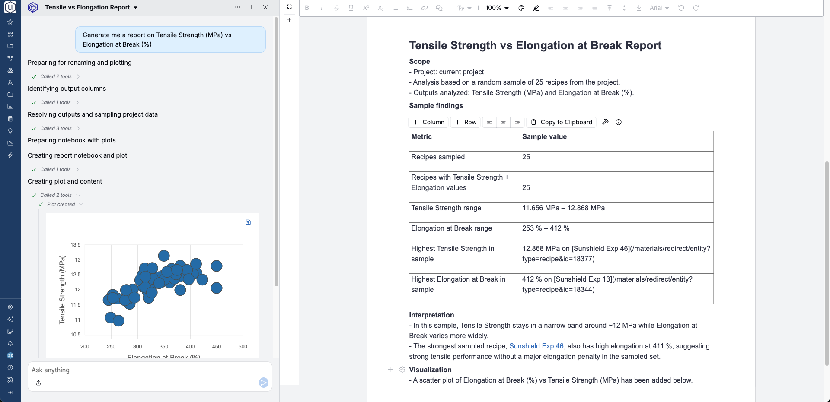Image resolution: width=830 pixels, height=402 pixels.
Task: Add a comment with the speech bubble icon
Action: [x=439, y=8]
